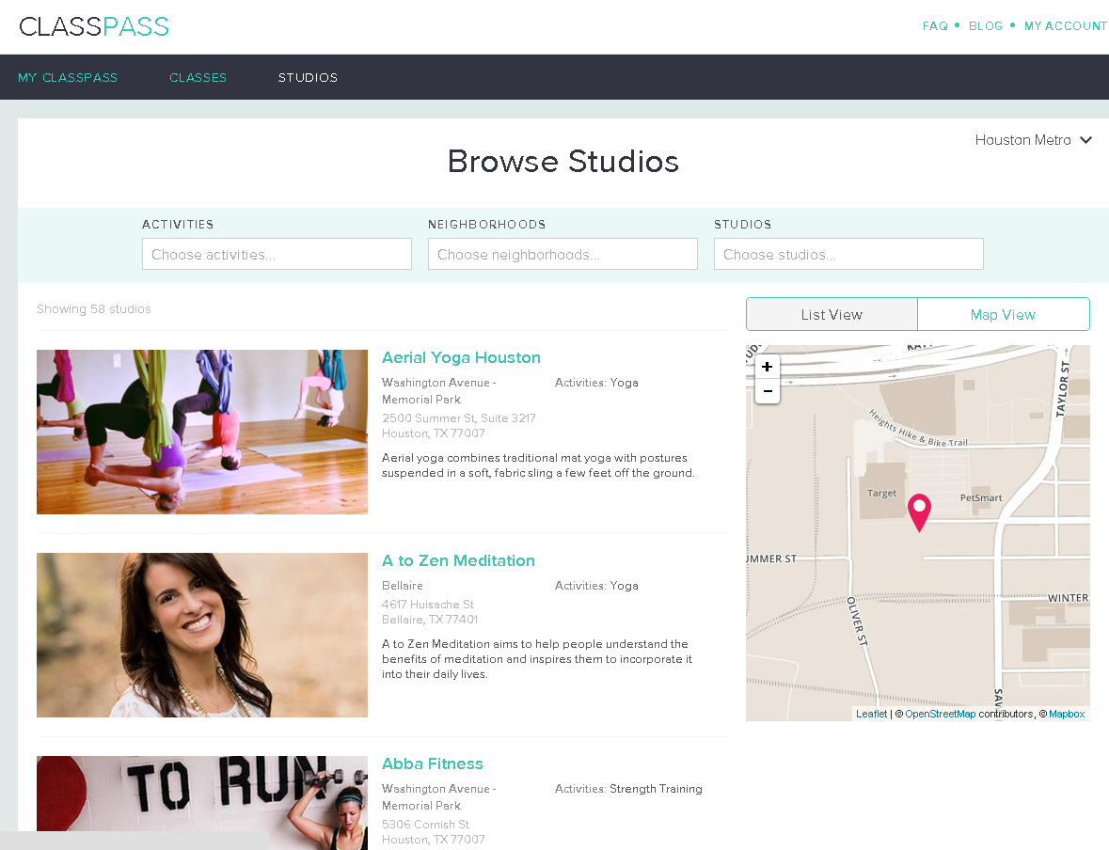
Task: Click the Abba Fitness photo
Action: point(202,803)
